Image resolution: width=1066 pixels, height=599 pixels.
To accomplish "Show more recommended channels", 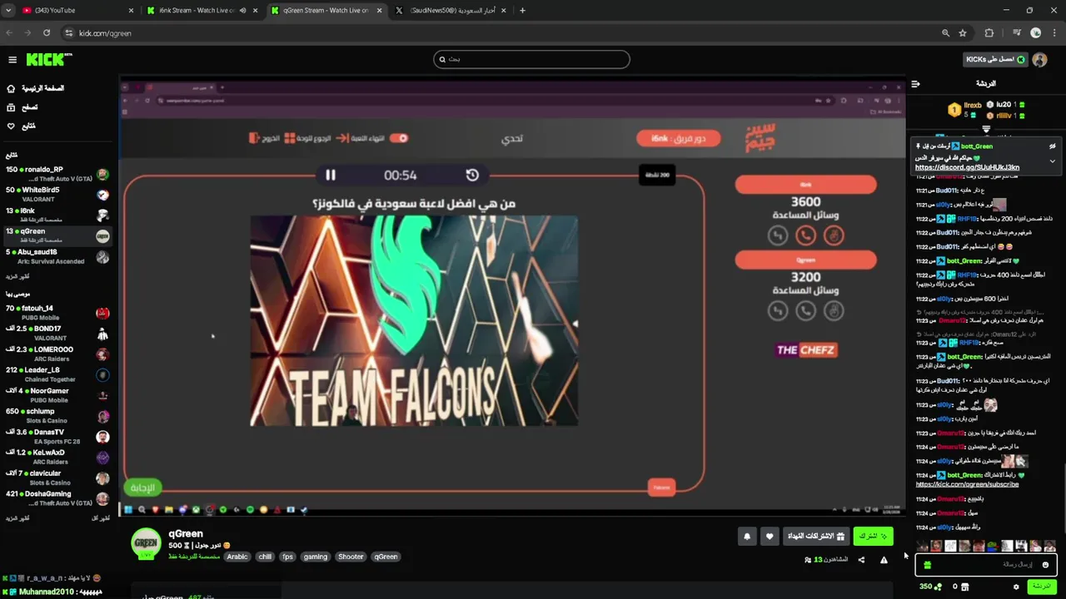I will 17,518.
